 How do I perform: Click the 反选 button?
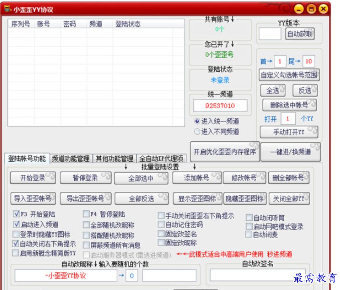point(305,90)
